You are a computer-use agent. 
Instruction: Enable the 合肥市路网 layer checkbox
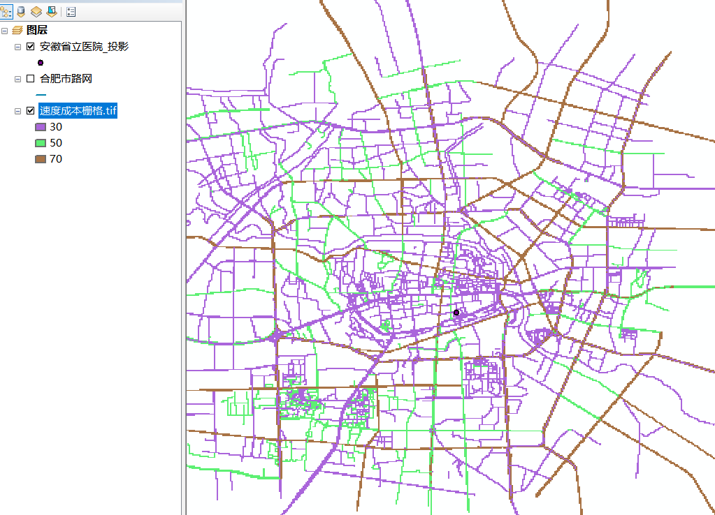[x=31, y=78]
